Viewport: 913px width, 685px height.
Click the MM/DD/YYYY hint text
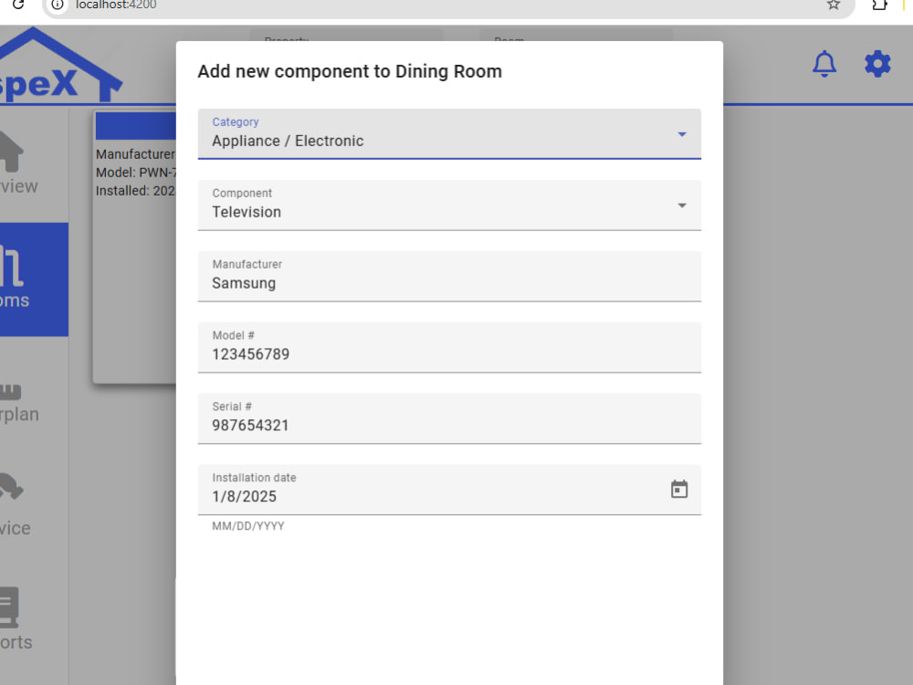[x=248, y=526]
